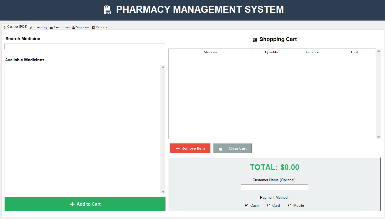Image resolution: width=385 pixels, height=219 pixels.
Task: Choose Card as payment method
Action: (x=268, y=205)
